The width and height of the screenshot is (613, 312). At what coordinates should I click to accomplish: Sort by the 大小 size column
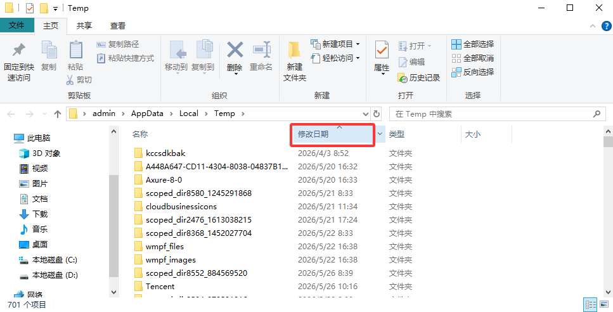(x=473, y=134)
